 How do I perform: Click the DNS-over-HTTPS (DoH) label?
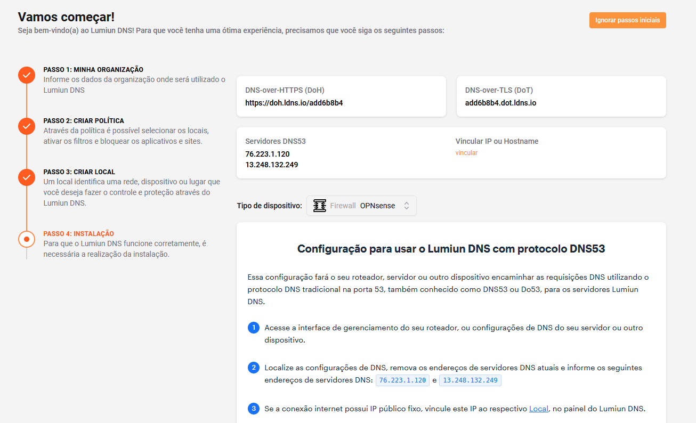[285, 90]
